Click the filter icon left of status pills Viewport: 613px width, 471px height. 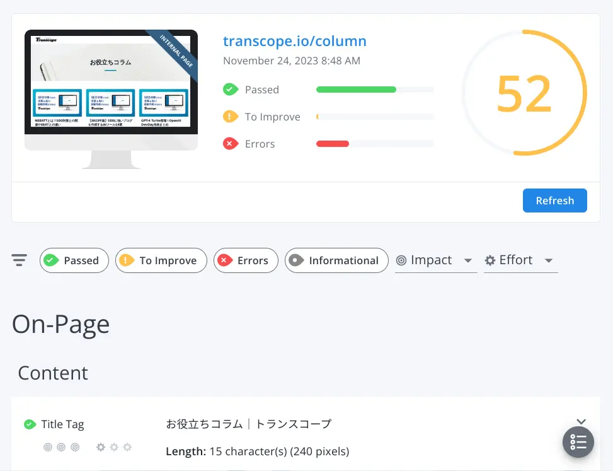[x=19, y=259]
